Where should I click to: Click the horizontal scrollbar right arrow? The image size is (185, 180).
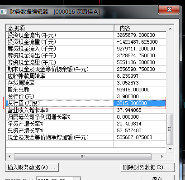pos(162,156)
